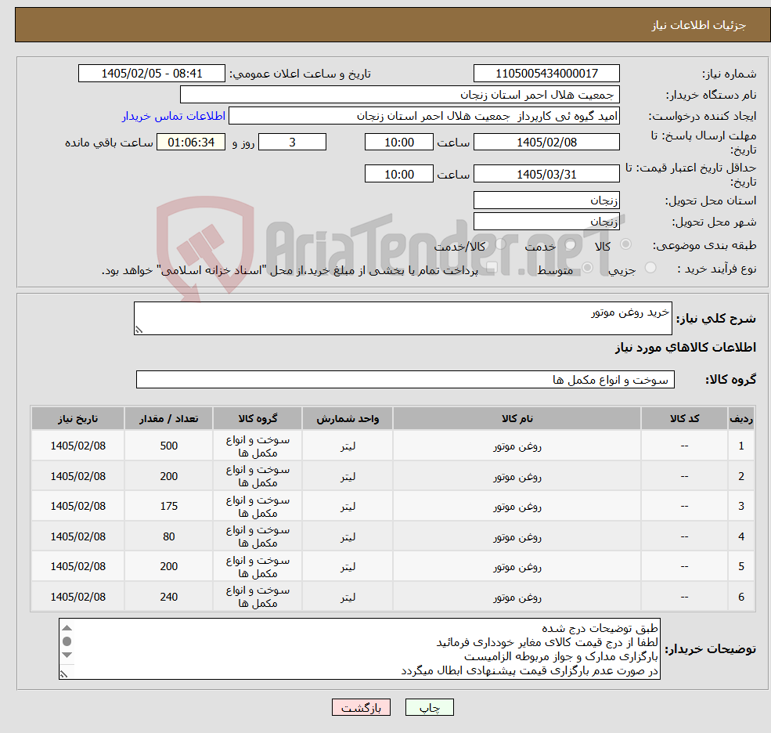Click column header ردیف

[x=741, y=419]
